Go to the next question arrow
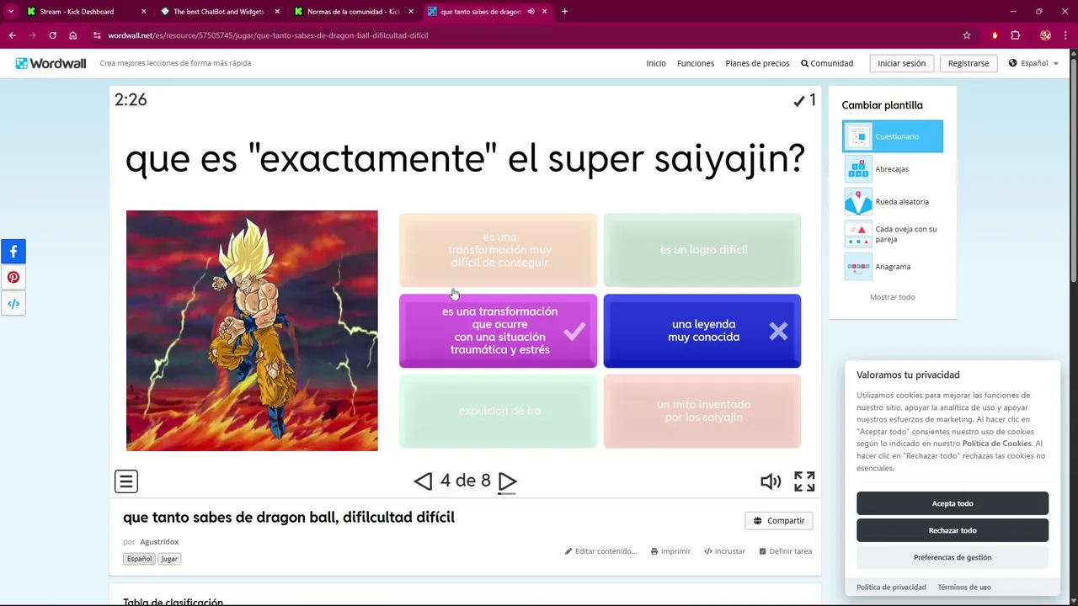The width and height of the screenshot is (1078, 606). [507, 481]
